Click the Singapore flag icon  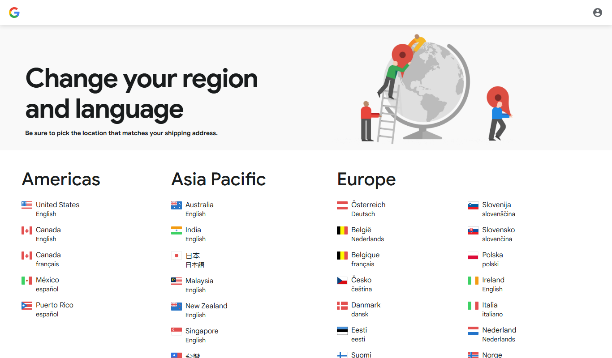click(x=177, y=331)
